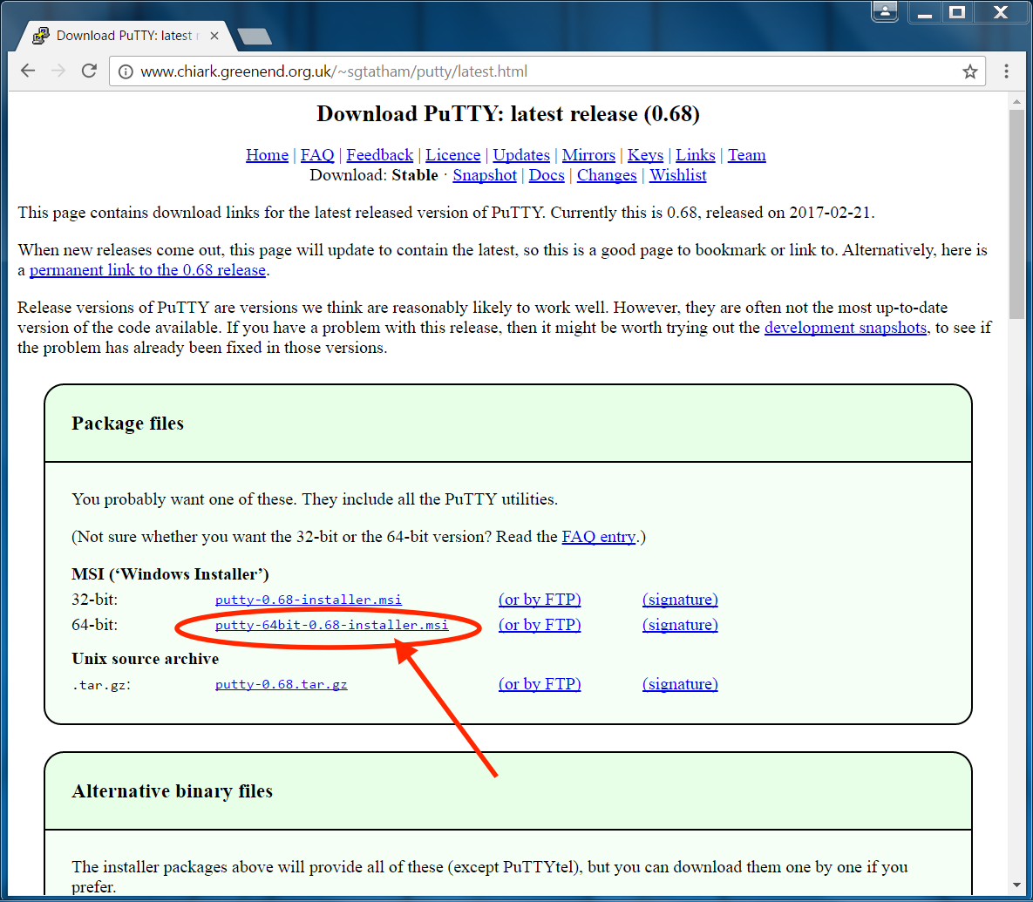Open the Feedback link
The width and height of the screenshot is (1033, 902).
pyautogui.click(x=379, y=155)
